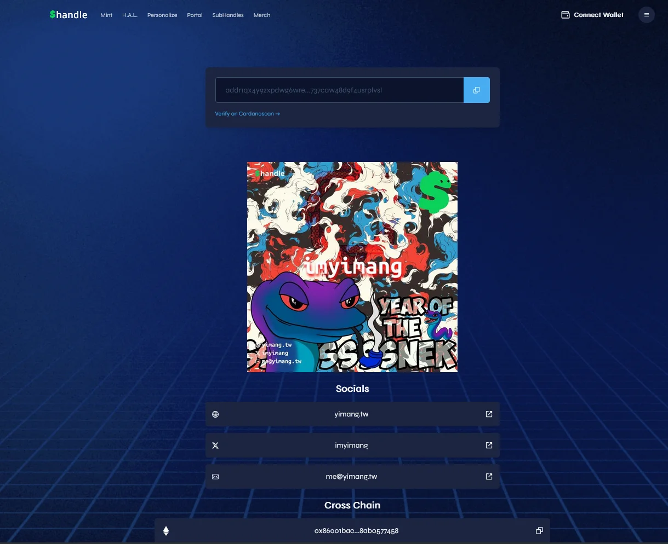The image size is (668, 544).
Task: Click the envelope email icon
Action: 215,477
